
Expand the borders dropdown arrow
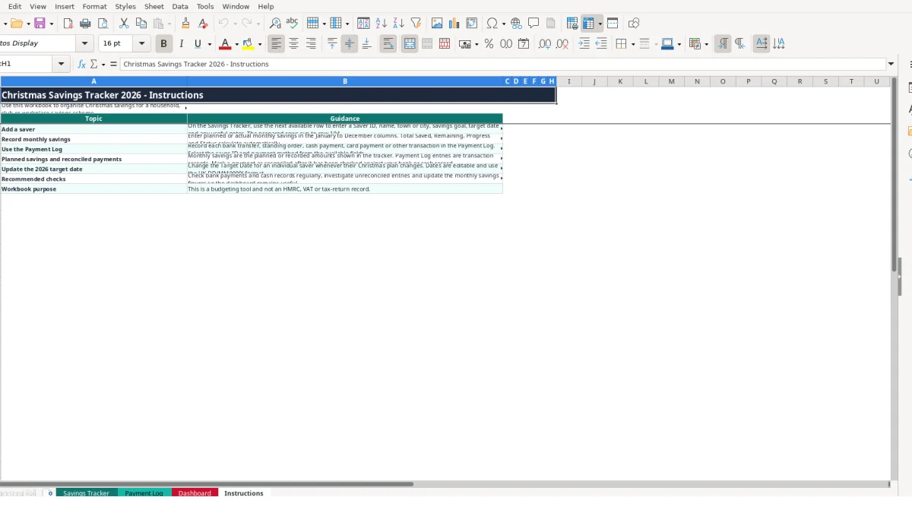pos(632,44)
